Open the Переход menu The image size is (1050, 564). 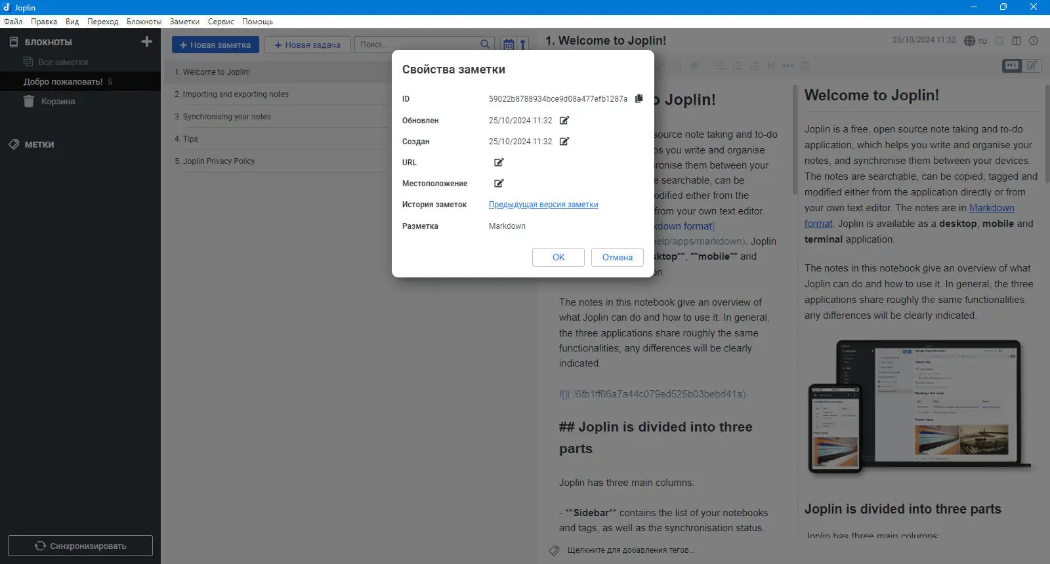coord(103,22)
